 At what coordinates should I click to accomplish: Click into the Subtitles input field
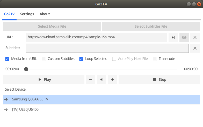[107, 48]
